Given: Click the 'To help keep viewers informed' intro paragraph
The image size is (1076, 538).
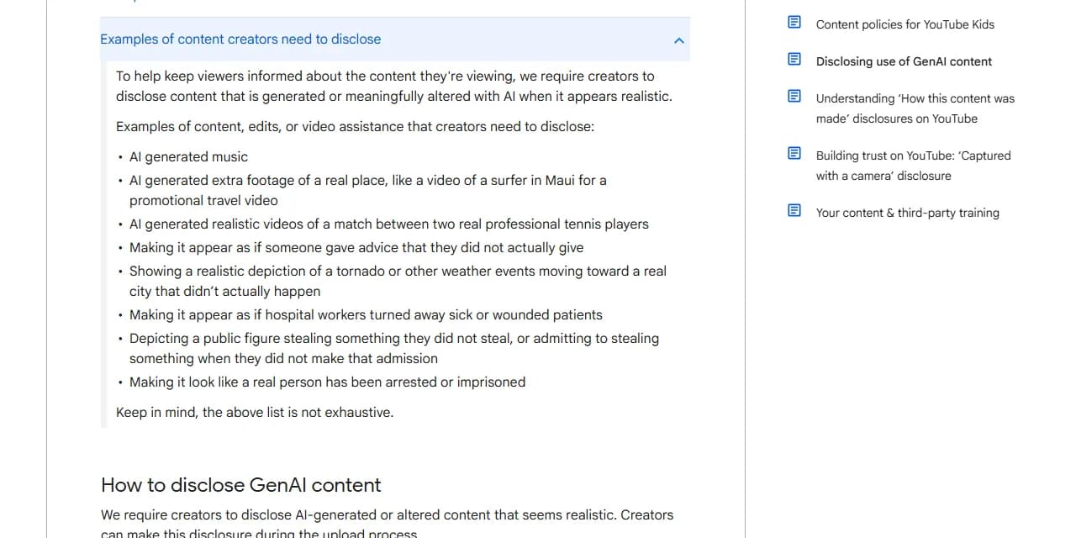Looking at the screenshot, I should (x=394, y=86).
